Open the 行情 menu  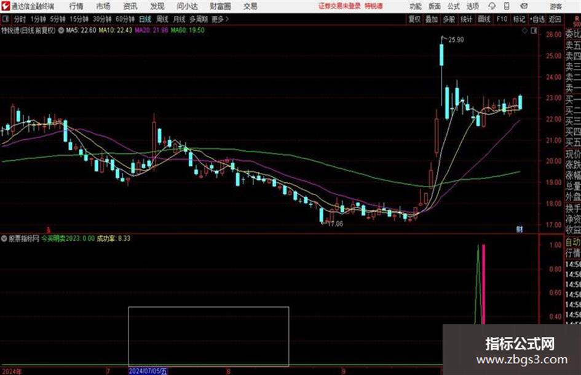[x=76, y=6]
